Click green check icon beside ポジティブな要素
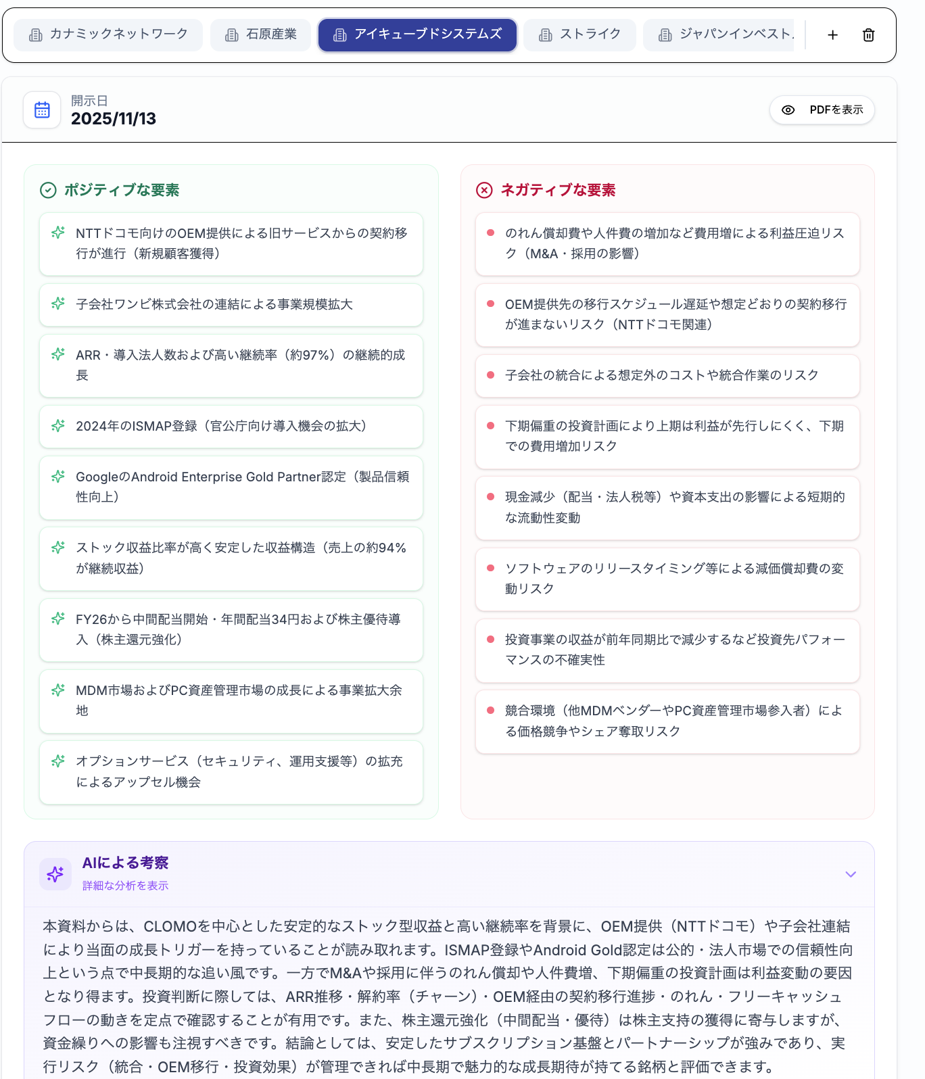This screenshot has height=1079, width=925. pos(48,190)
